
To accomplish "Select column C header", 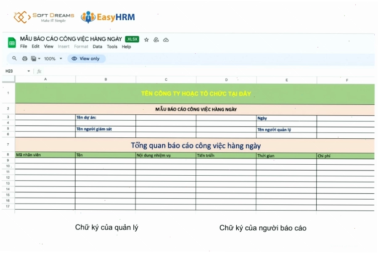I will pyautogui.click(x=166, y=79).
